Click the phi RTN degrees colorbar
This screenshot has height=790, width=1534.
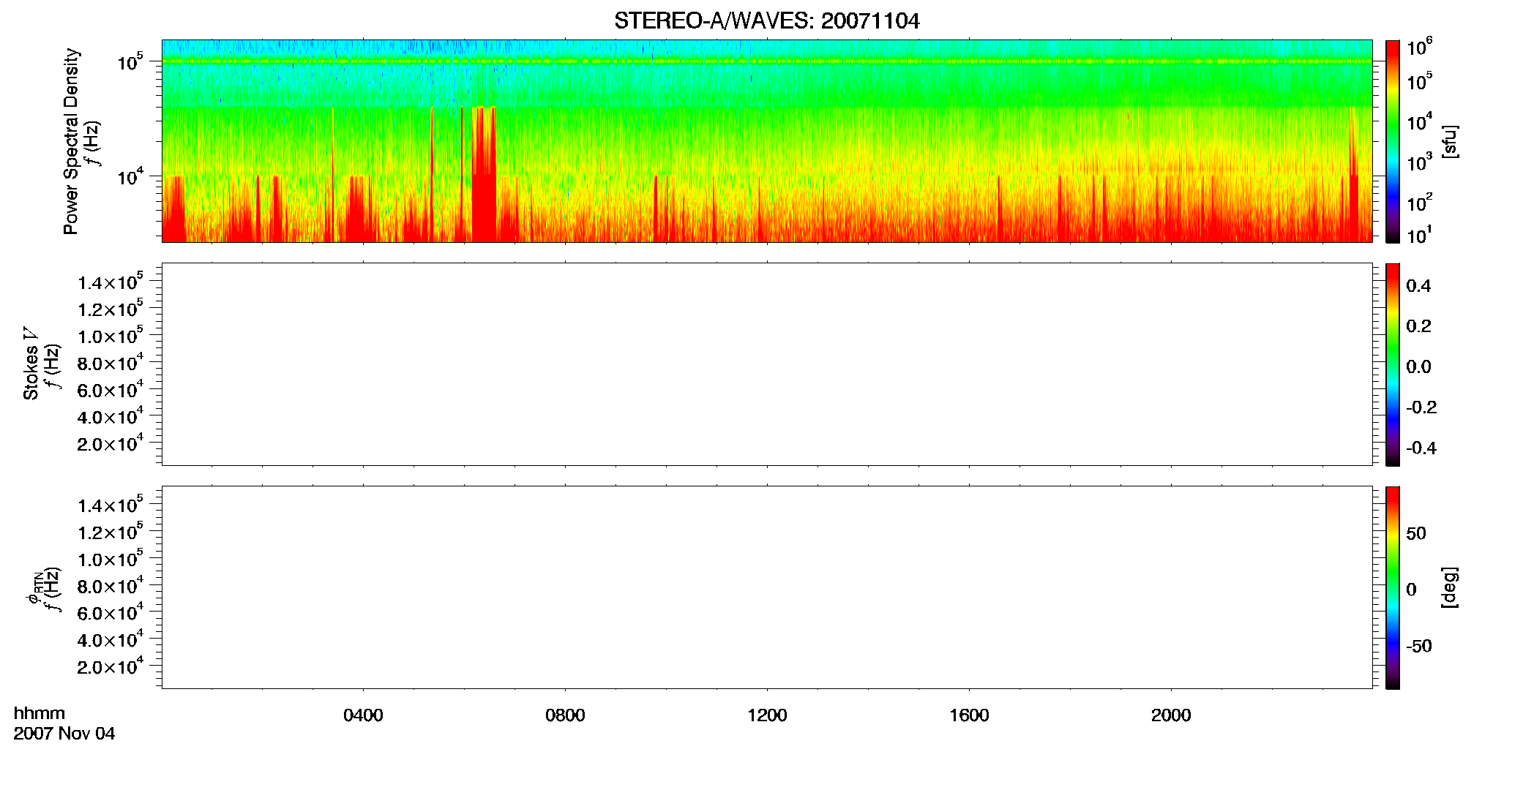coord(1393,587)
